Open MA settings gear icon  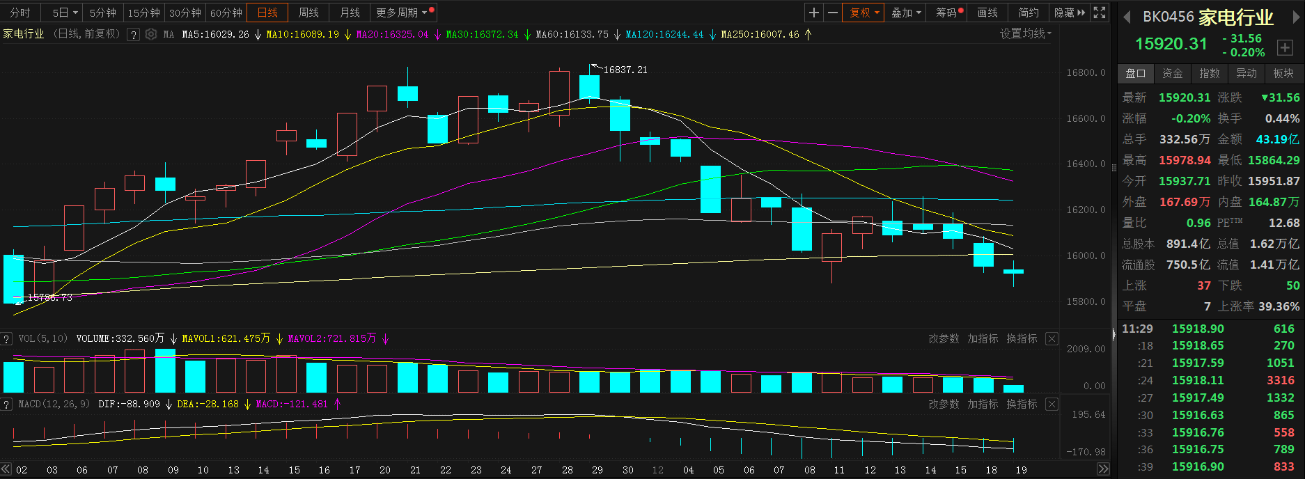point(150,34)
